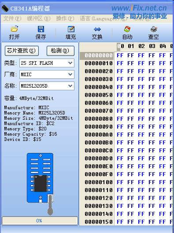Click column header 01 in hex view
Viewport: 174px width, 233px height.
pyautogui.click(x=131, y=46)
